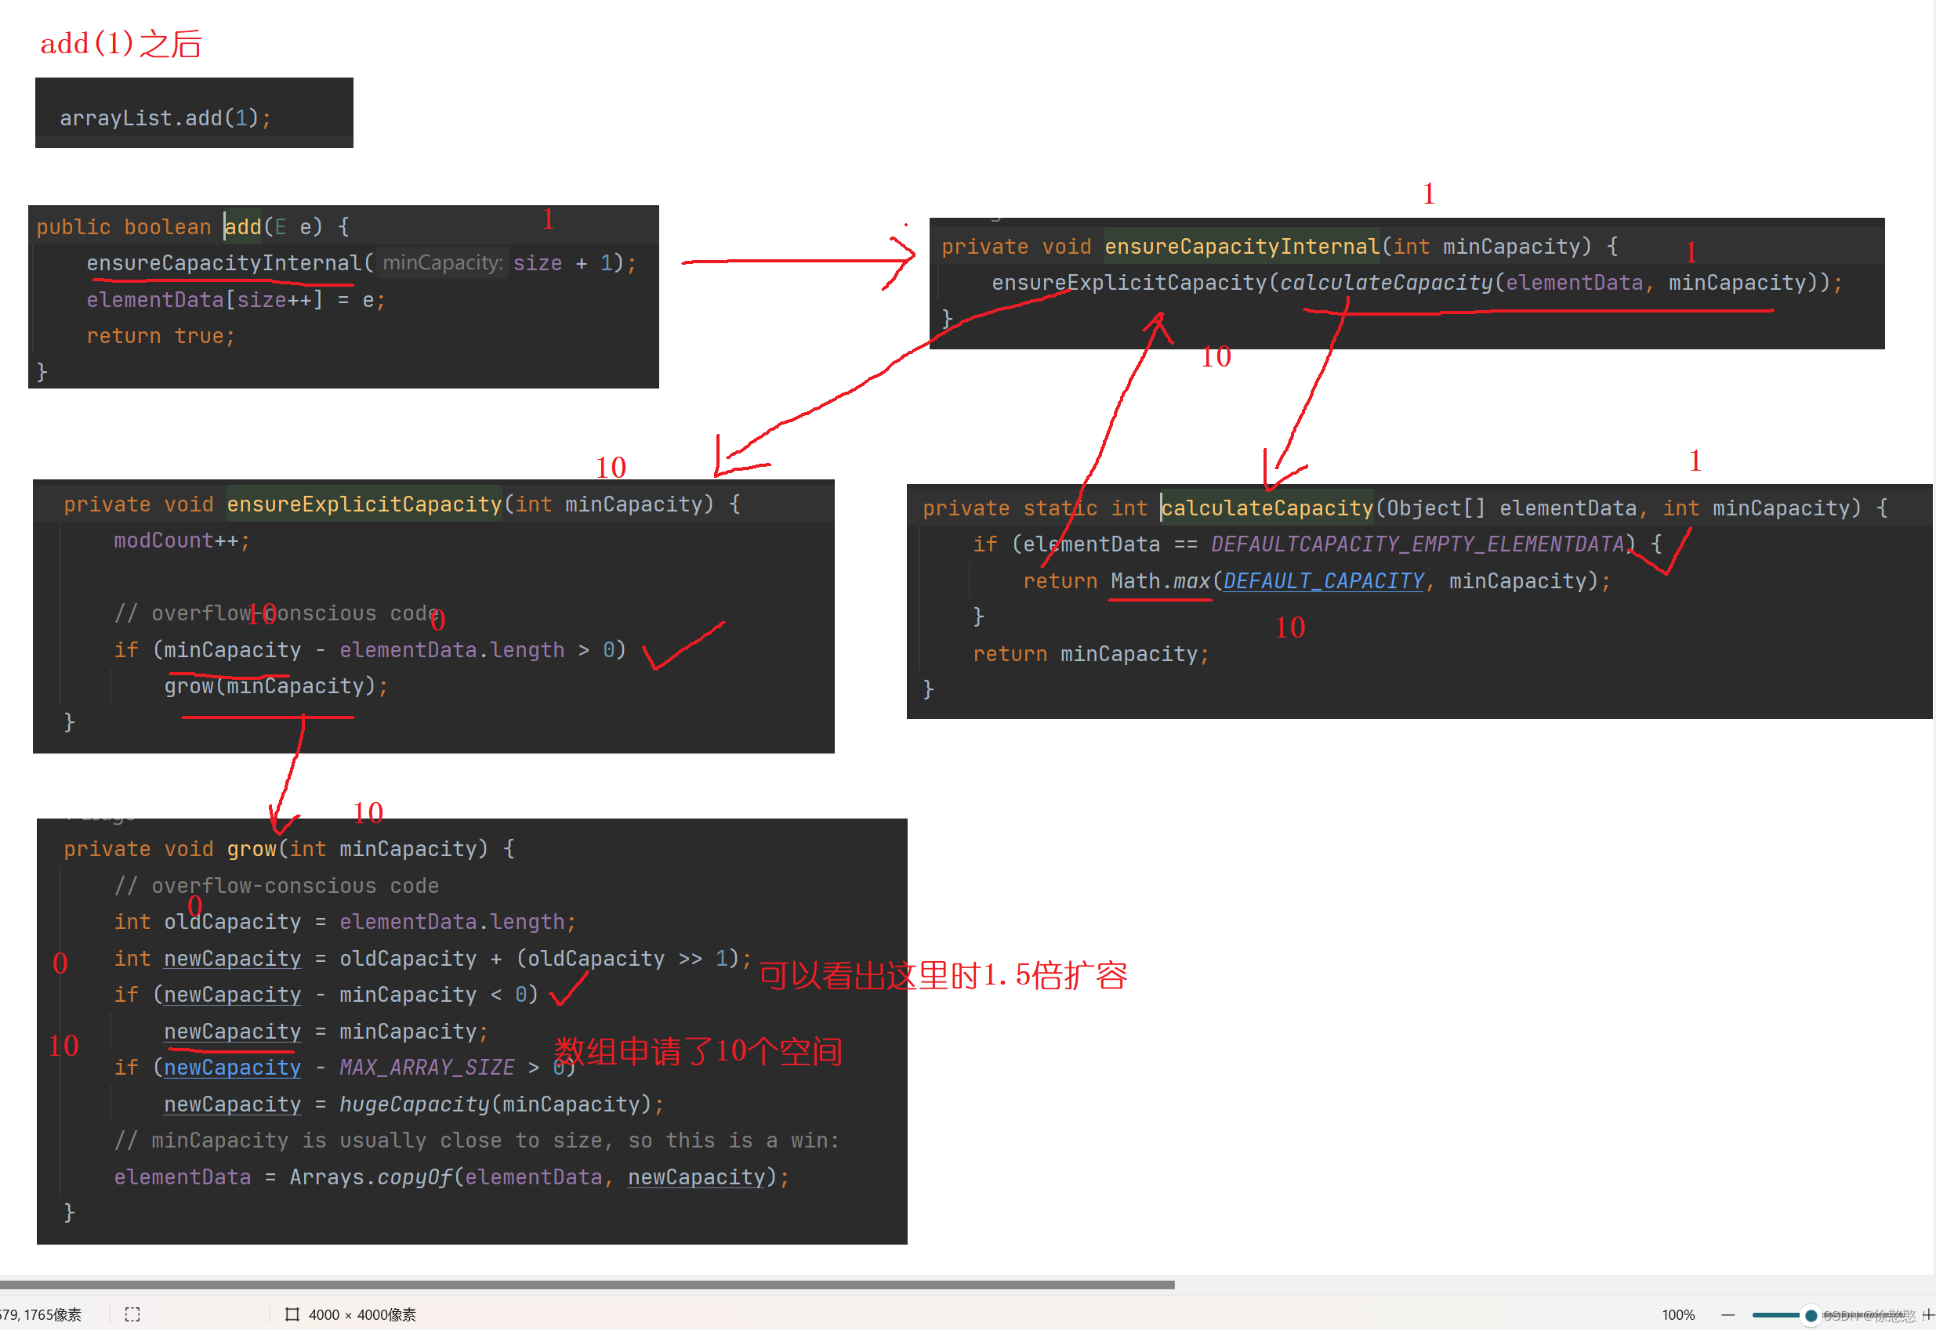
Task: Click the canvas size icon beside 4000 × 4000
Action: point(292,1314)
